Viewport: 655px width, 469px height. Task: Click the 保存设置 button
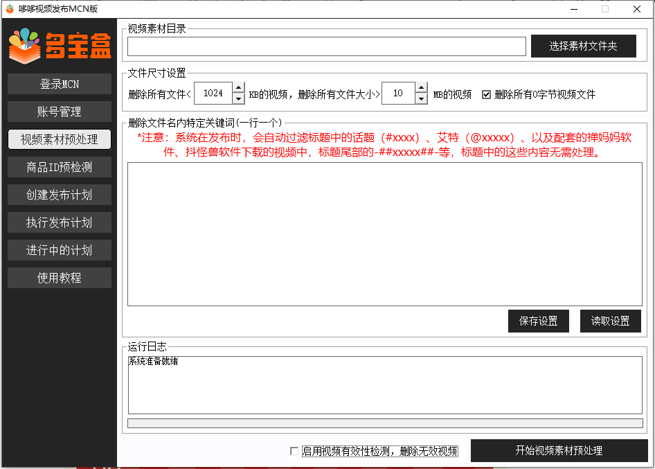pyautogui.click(x=539, y=321)
